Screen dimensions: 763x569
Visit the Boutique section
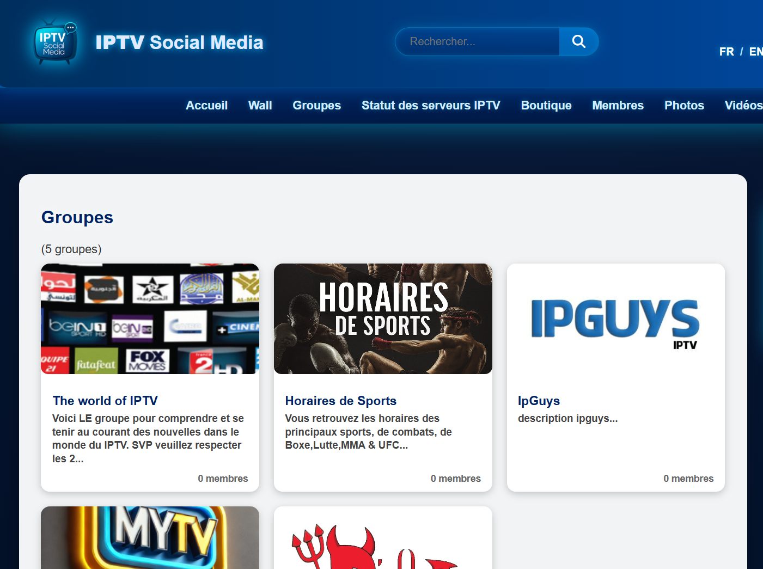[546, 106]
